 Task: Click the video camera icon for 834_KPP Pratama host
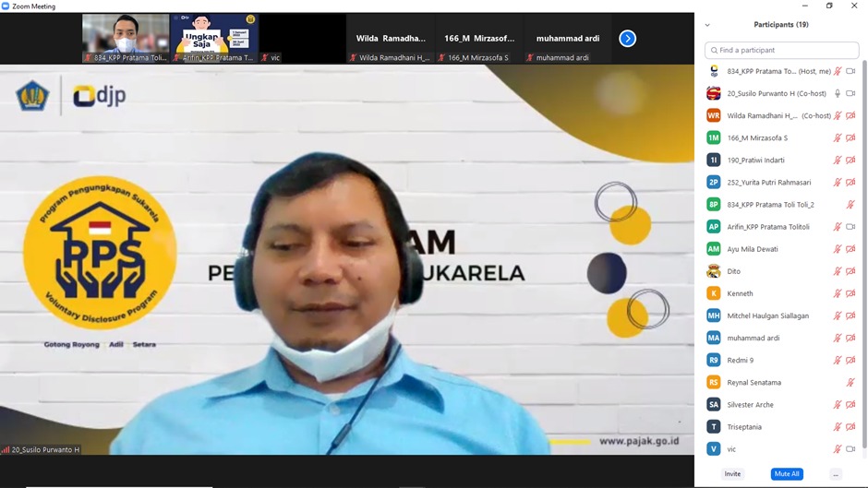point(850,71)
